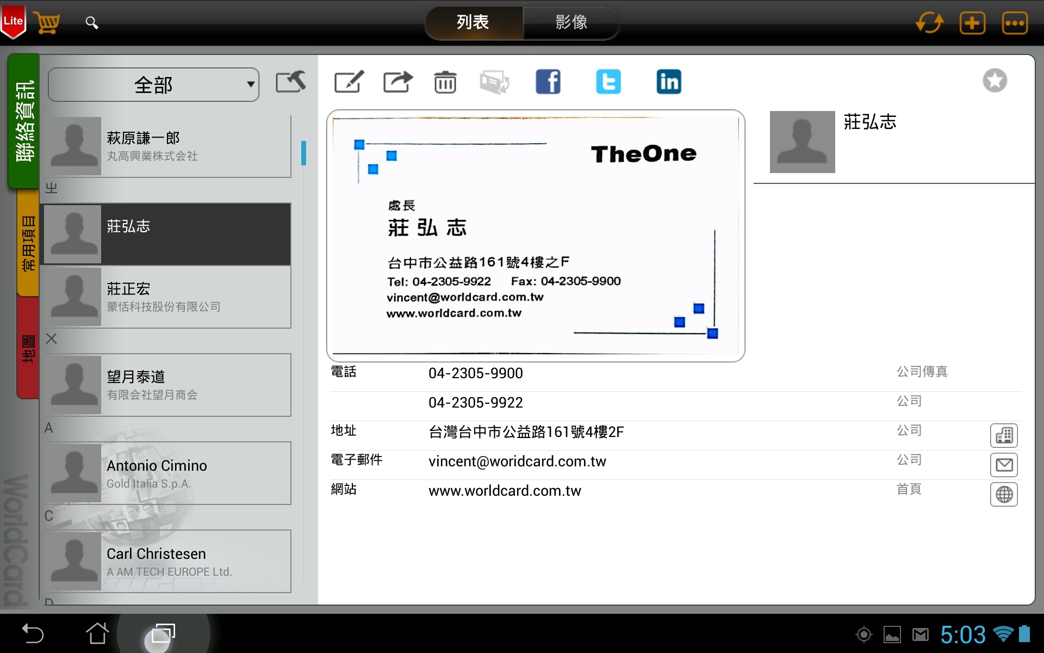Switch to the 影像 view tab
The width and height of the screenshot is (1044, 653).
click(571, 23)
